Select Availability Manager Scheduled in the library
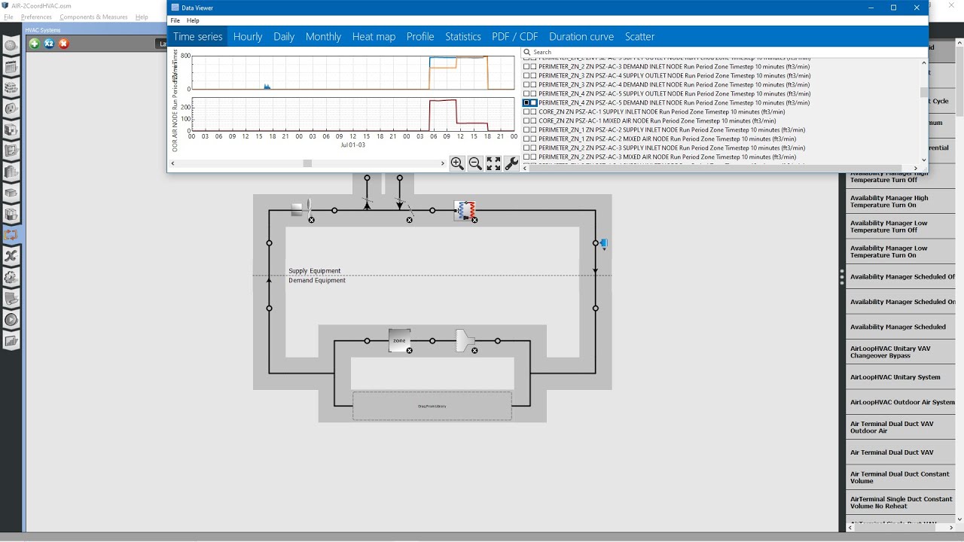Screen dimensions: 964x542 coord(901,327)
